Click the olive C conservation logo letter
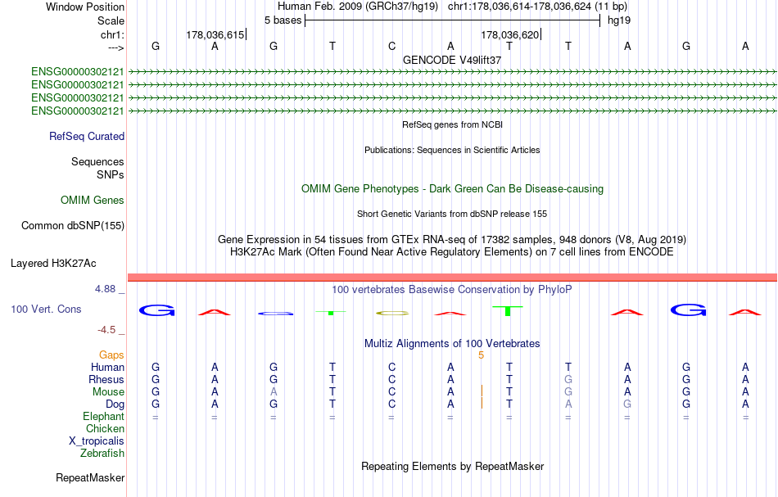Image resolution: width=778 pixels, height=497 pixels. pos(392,313)
